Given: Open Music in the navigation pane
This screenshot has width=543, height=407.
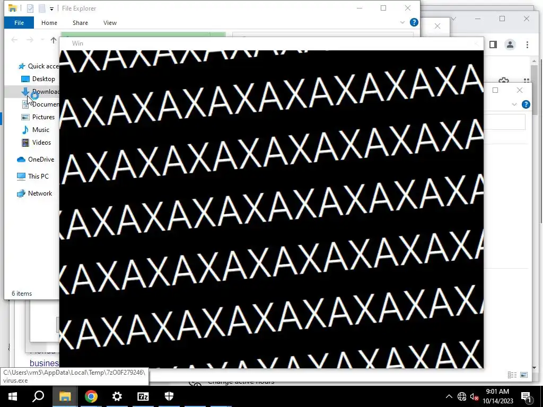Looking at the screenshot, I should tap(36, 130).
